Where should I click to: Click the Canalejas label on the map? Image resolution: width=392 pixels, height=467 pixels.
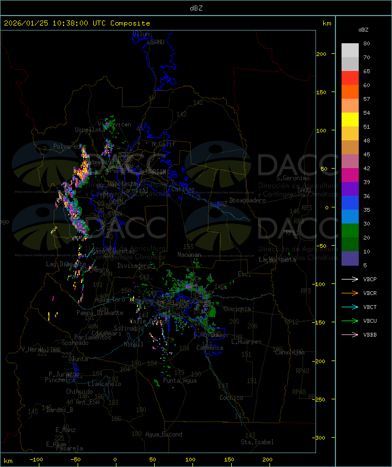[290, 352]
